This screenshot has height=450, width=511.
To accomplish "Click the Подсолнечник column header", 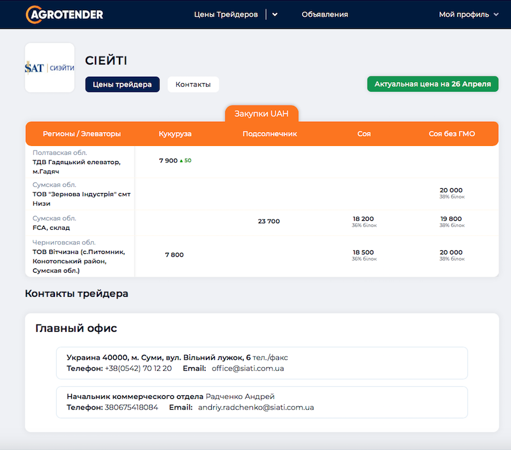I will pos(269,134).
